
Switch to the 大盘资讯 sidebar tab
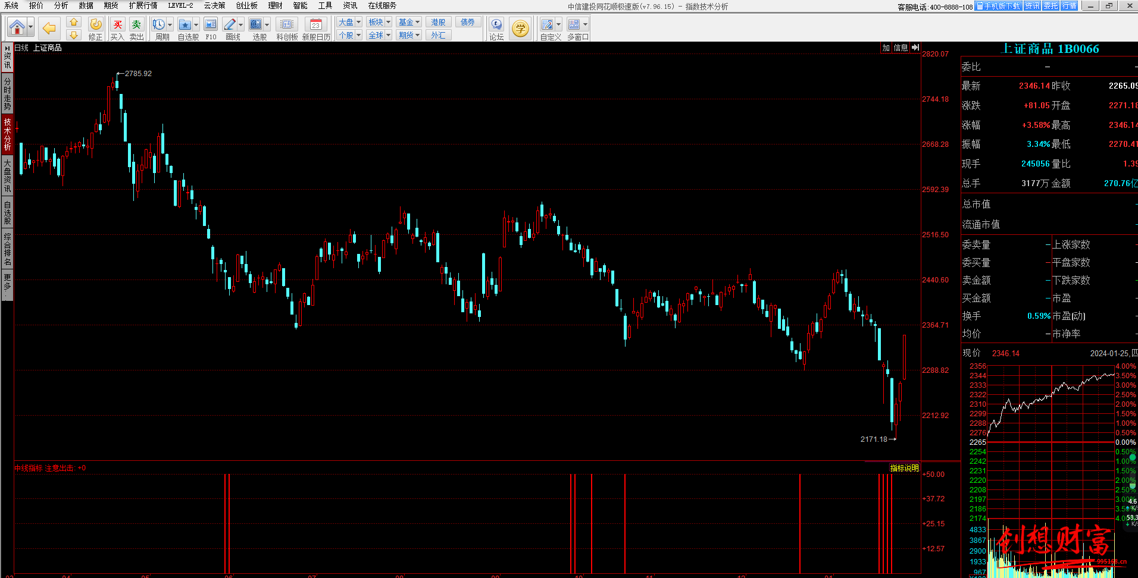coord(7,175)
